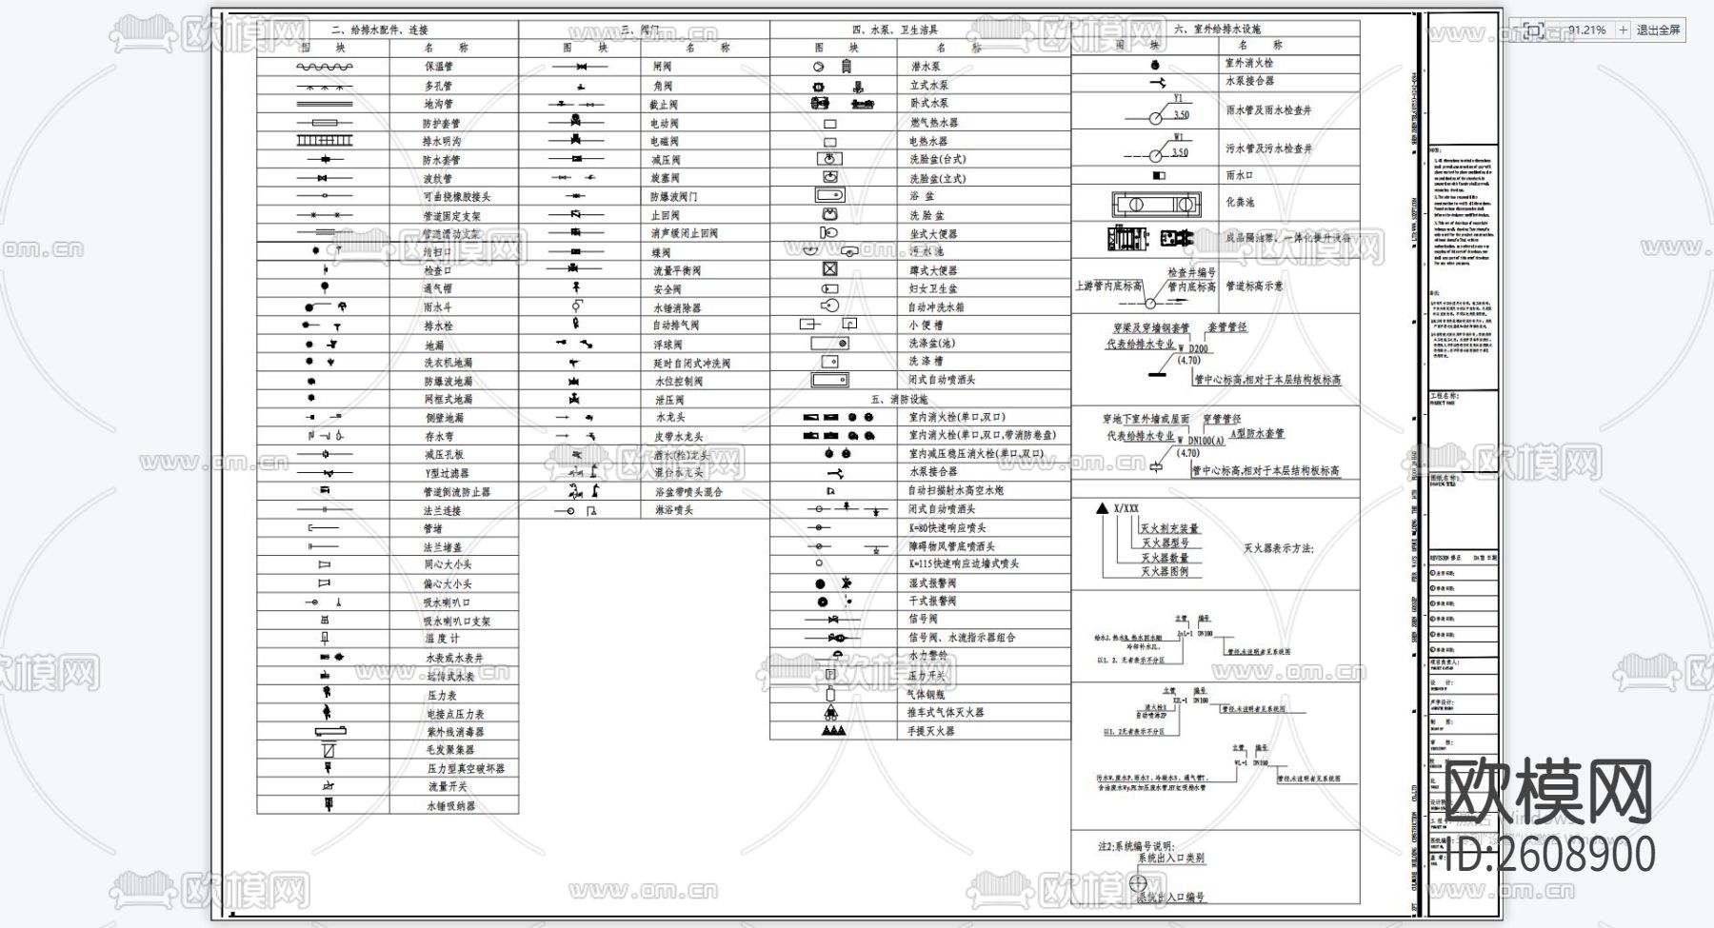
Task: Click the 防护套管 table cell
Action: point(454,123)
